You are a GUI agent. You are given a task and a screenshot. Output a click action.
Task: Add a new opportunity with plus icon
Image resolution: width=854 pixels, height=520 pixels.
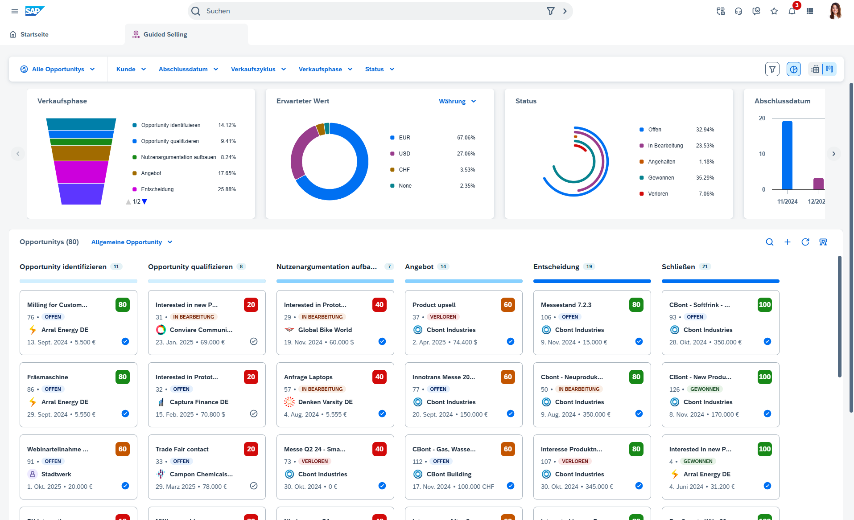click(x=788, y=242)
